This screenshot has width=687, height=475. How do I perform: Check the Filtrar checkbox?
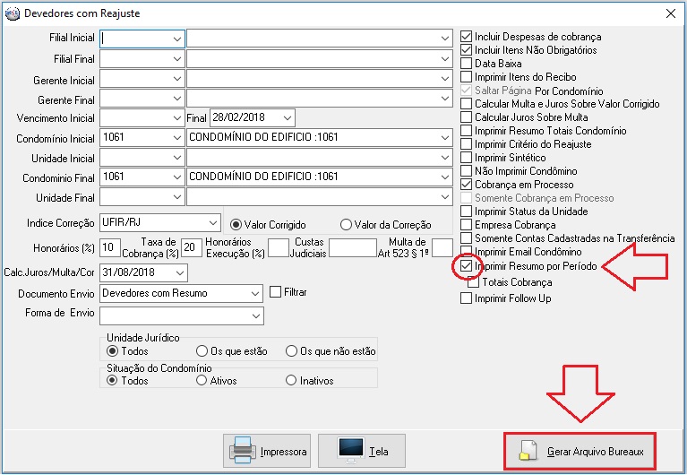click(x=276, y=292)
